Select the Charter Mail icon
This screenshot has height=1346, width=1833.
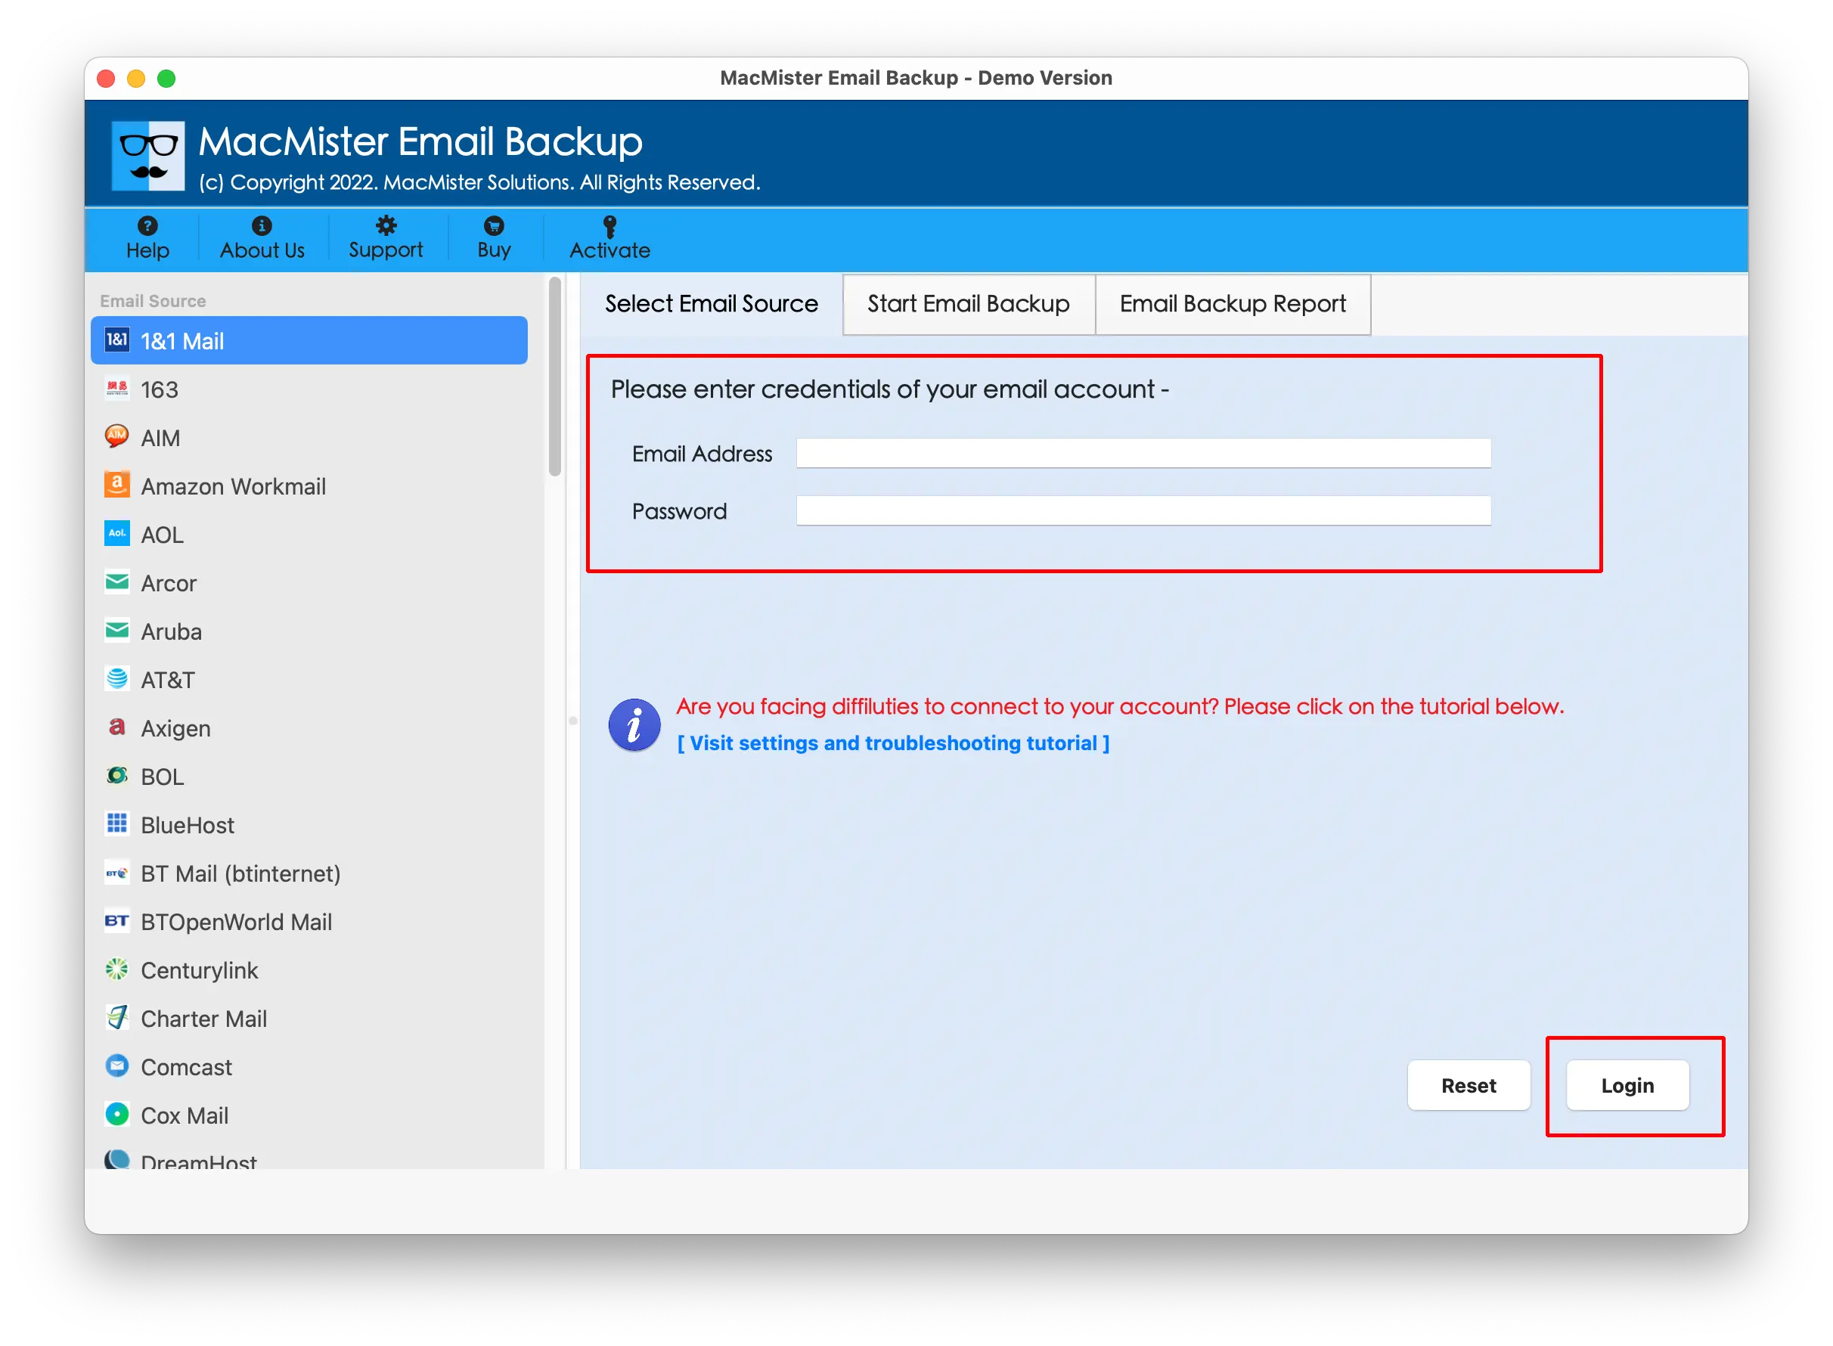(x=116, y=1017)
